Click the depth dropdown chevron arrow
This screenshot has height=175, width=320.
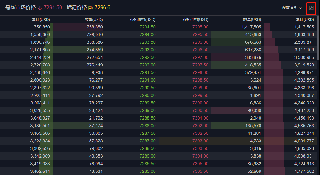coord(300,8)
